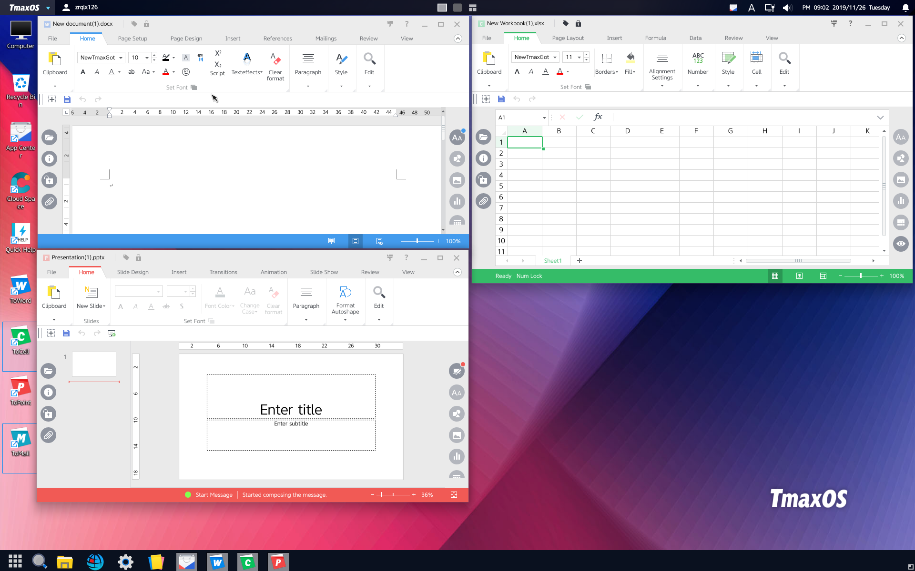915x571 pixels.
Task: Click Texteffects in the document ribbon
Action: tap(247, 64)
